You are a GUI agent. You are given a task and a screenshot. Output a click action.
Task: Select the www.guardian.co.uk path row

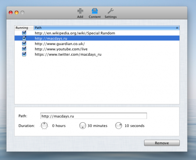[x=97, y=44]
